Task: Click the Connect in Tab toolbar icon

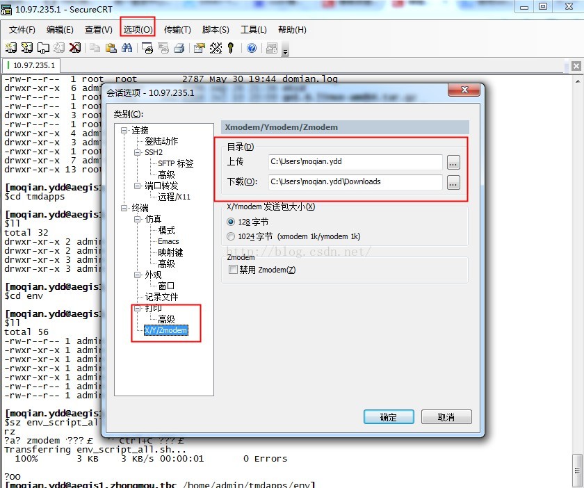Action: (x=43, y=48)
